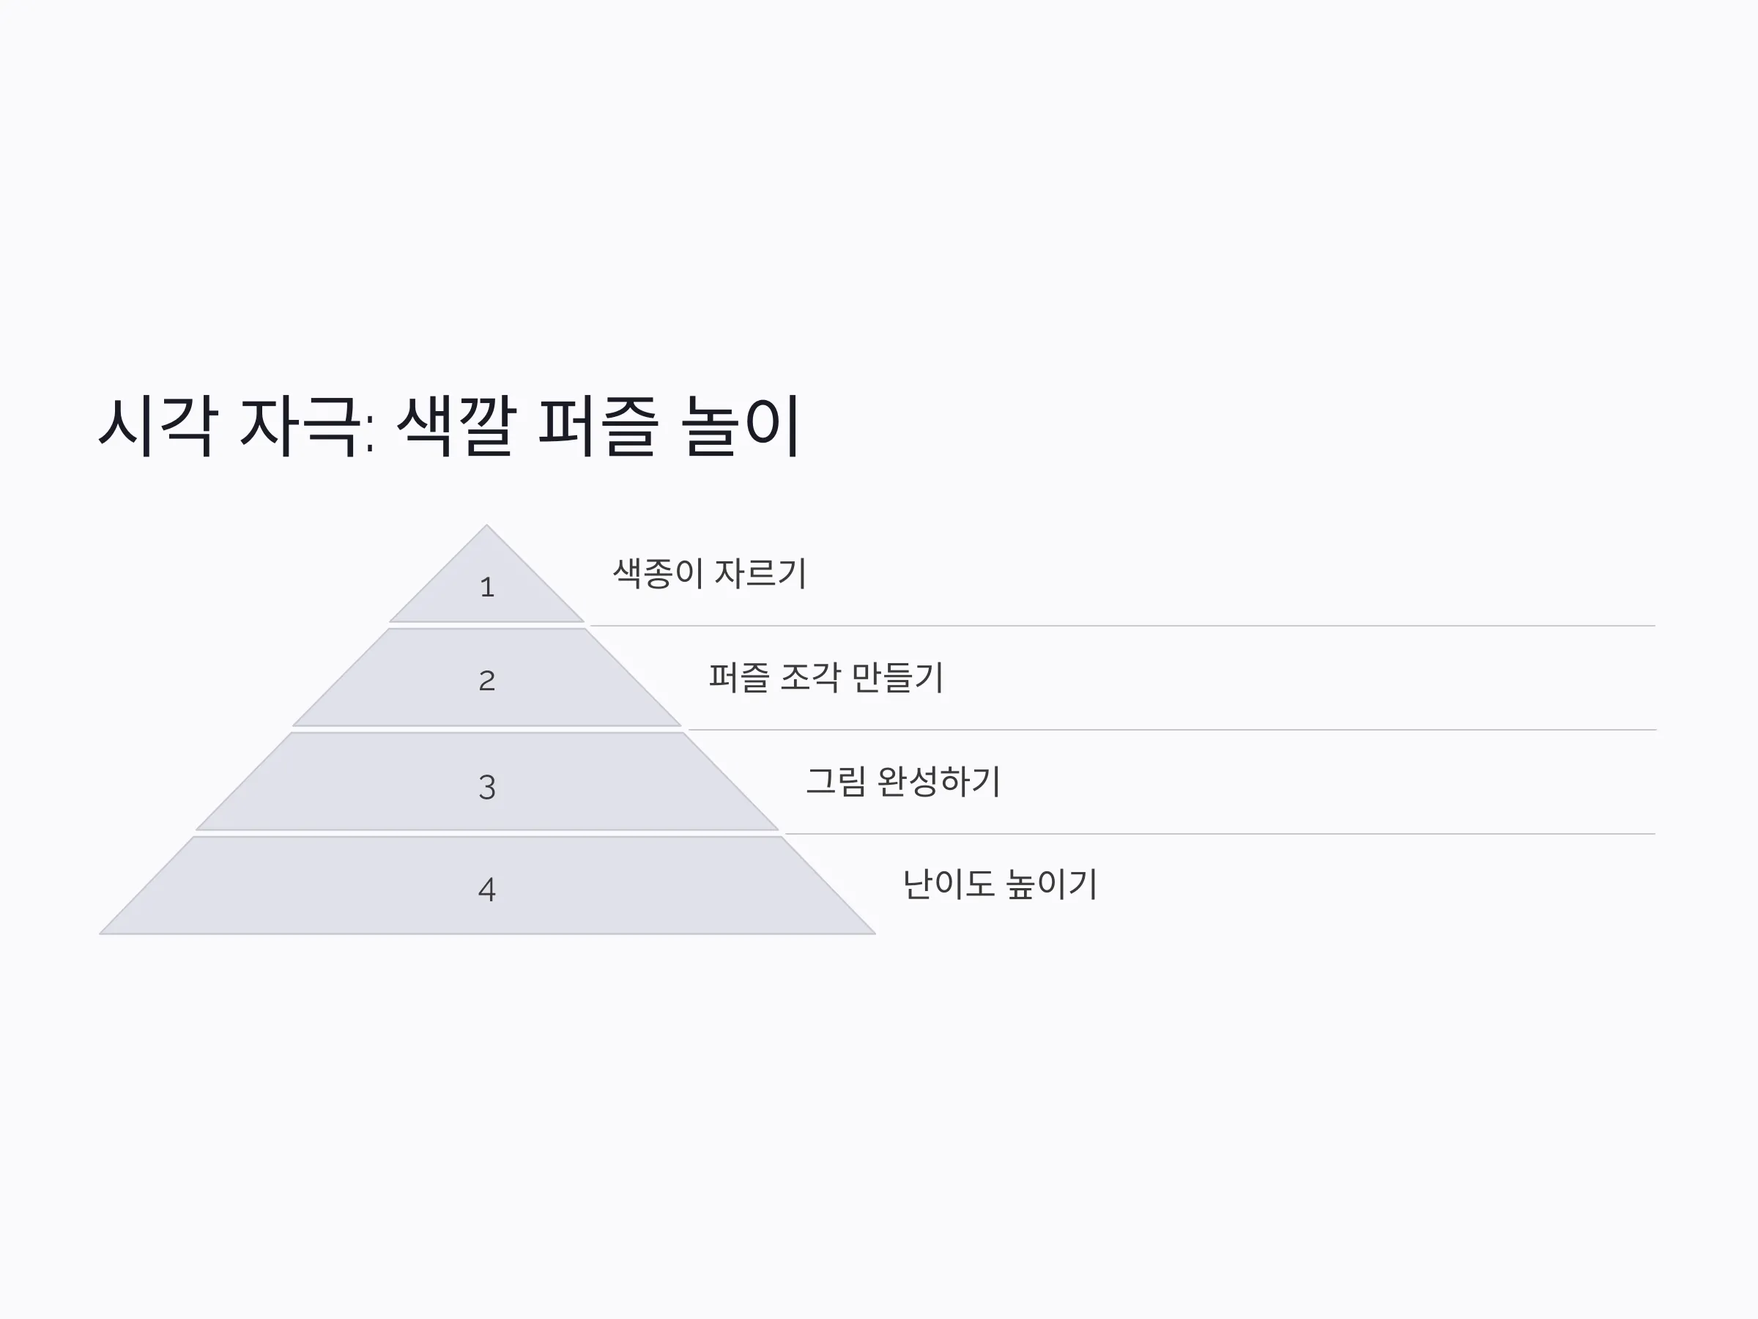Click the 그림 완성하기 label
The height and width of the screenshot is (1319, 1758).
tap(903, 782)
